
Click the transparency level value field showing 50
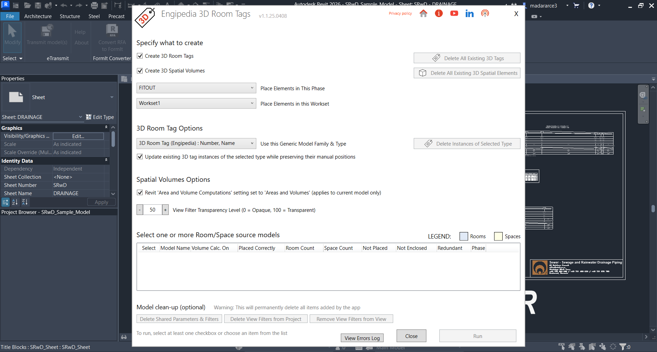[x=153, y=210]
